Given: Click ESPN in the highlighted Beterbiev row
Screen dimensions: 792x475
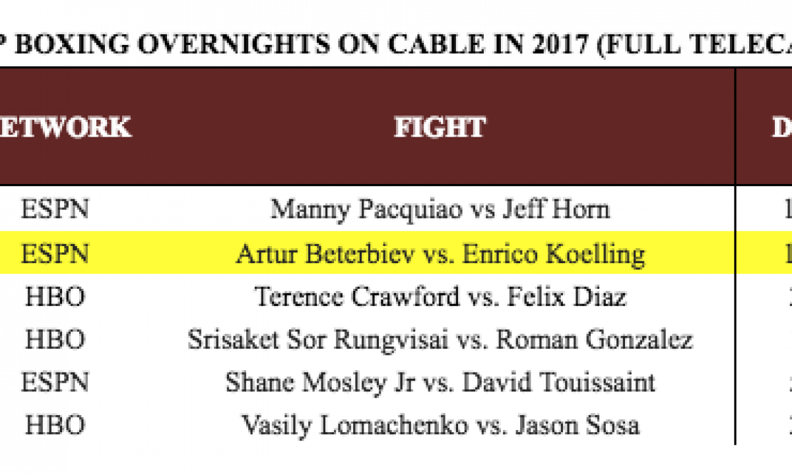Looking at the screenshot, I should pos(55,255).
